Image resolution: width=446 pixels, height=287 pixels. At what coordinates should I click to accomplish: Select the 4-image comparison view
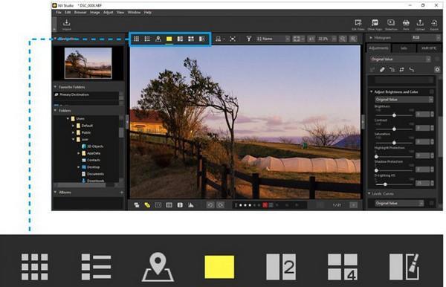191,39
